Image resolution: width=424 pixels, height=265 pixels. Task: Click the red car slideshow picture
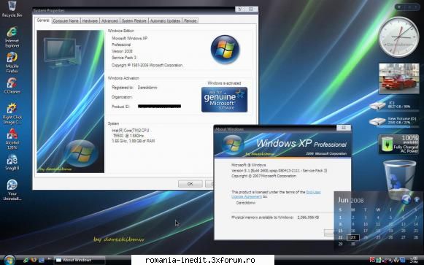(399, 79)
